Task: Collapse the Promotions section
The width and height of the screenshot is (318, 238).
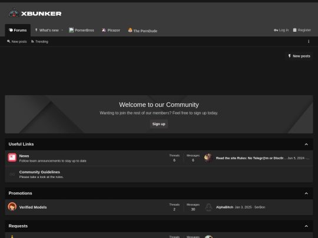Action: [306, 193]
